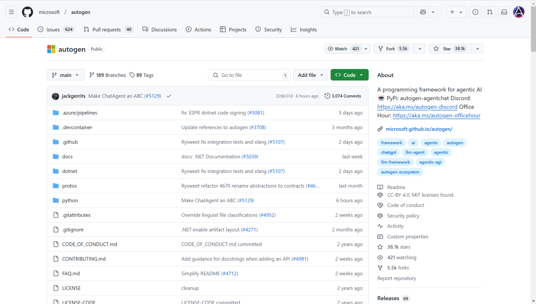The height and width of the screenshot is (304, 536).
Task: Open the pull requests icon in header
Action: [x=490, y=12]
